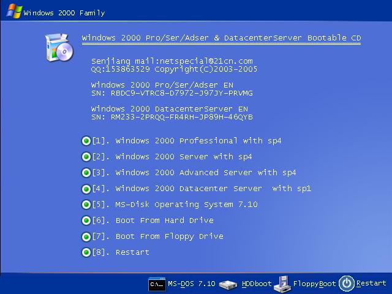The width and height of the screenshot is (392, 294).
Task: Click the green bullet beside option [7]
Action: point(86,236)
